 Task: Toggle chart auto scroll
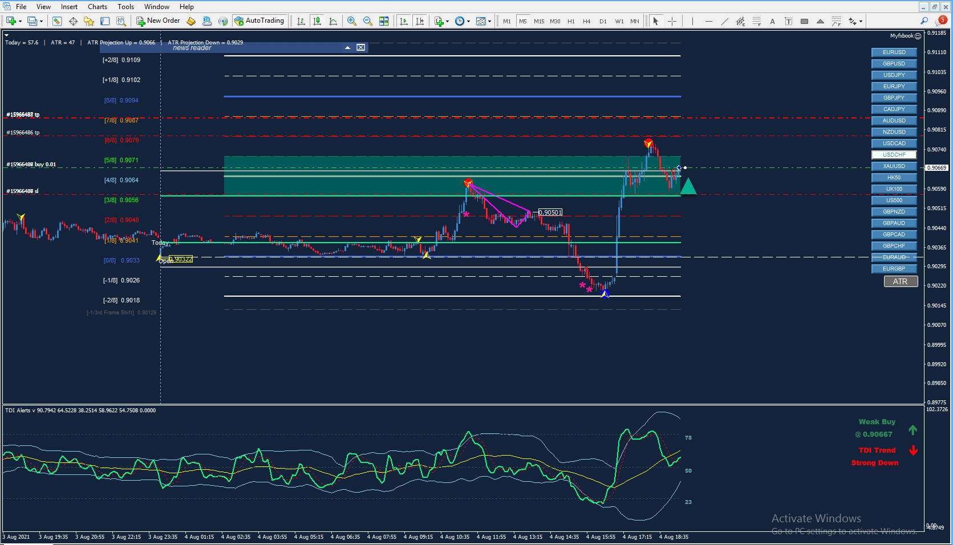(x=404, y=21)
